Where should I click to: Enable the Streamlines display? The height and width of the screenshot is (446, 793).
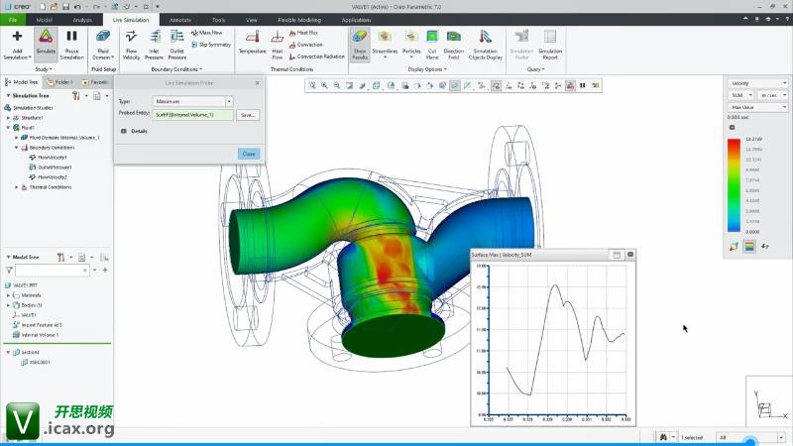[x=385, y=44]
